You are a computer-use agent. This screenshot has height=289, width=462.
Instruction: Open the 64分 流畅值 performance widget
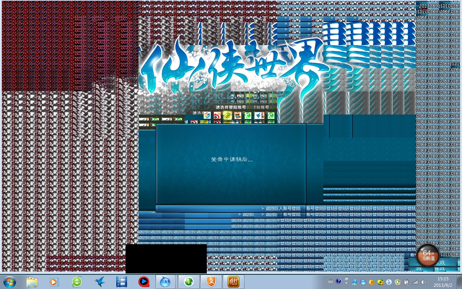click(x=428, y=255)
